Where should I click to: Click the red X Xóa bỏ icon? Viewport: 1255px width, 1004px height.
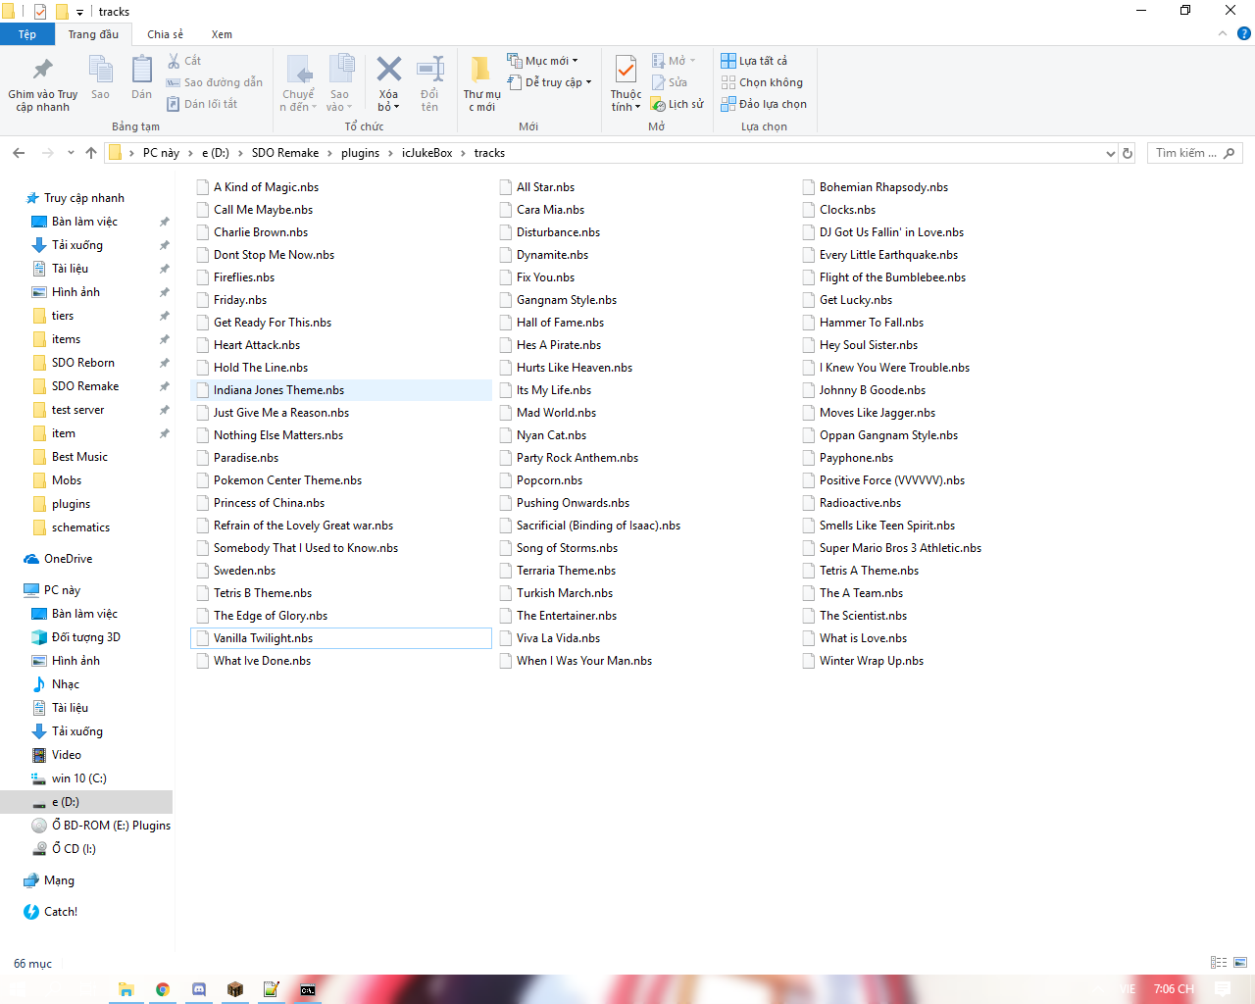coord(389,69)
